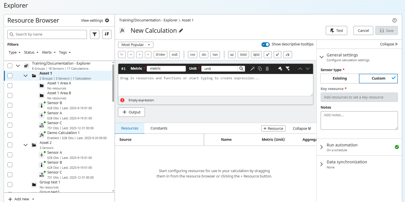Click the magic wand icon in output #1

point(252,69)
